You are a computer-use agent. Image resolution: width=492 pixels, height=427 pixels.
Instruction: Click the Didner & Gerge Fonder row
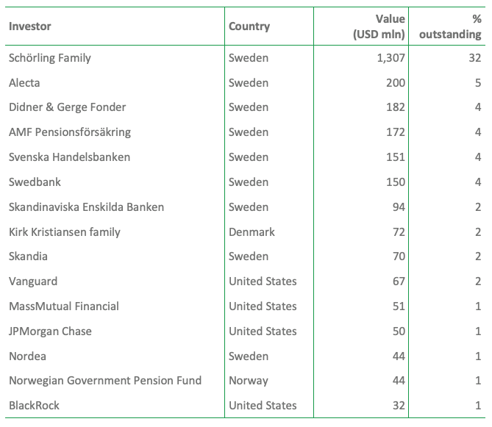pos(67,107)
